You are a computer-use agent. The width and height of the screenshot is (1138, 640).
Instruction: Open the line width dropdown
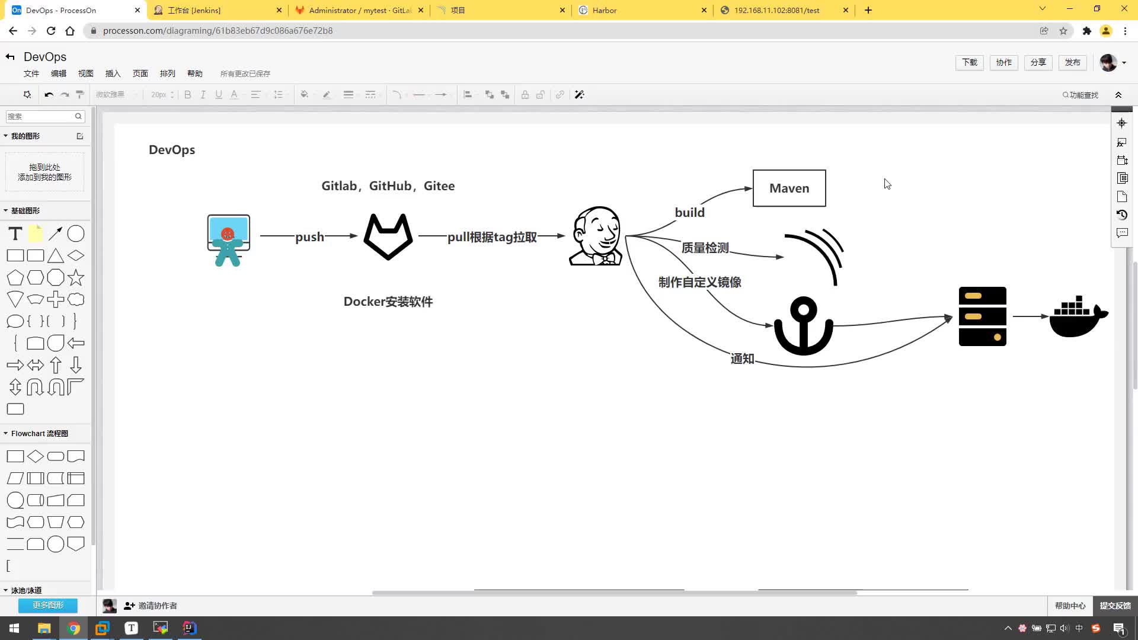click(x=349, y=95)
